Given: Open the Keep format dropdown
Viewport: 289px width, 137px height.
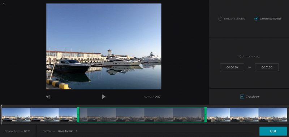Looking at the screenshot, I should click(68, 131).
